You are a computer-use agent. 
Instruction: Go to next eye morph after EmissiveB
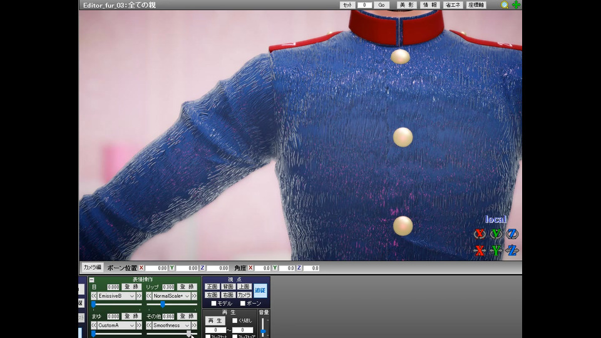tap(139, 296)
